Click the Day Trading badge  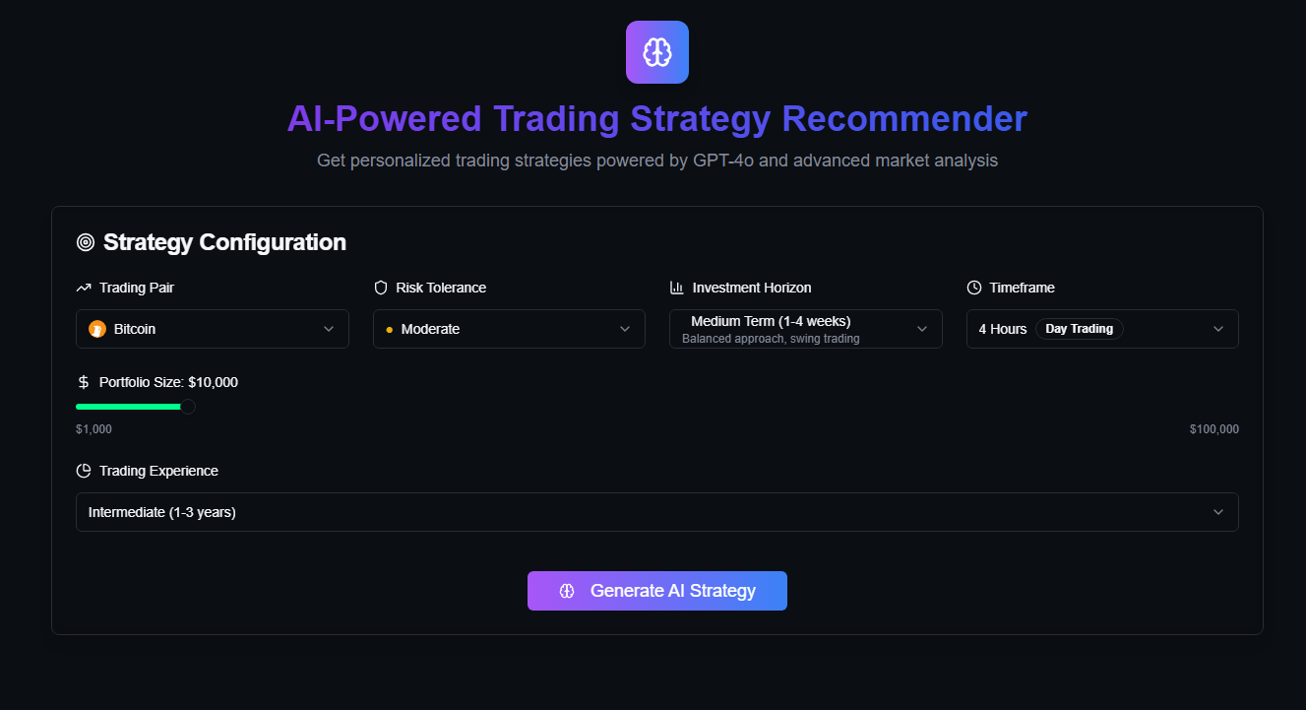[1080, 329]
